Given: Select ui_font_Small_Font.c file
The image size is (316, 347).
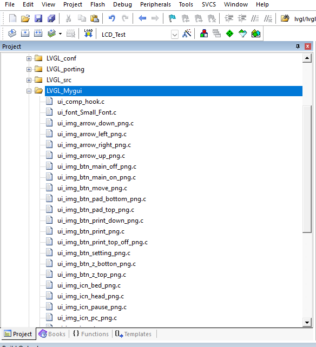Looking at the screenshot, I should pyautogui.click(x=87, y=112).
